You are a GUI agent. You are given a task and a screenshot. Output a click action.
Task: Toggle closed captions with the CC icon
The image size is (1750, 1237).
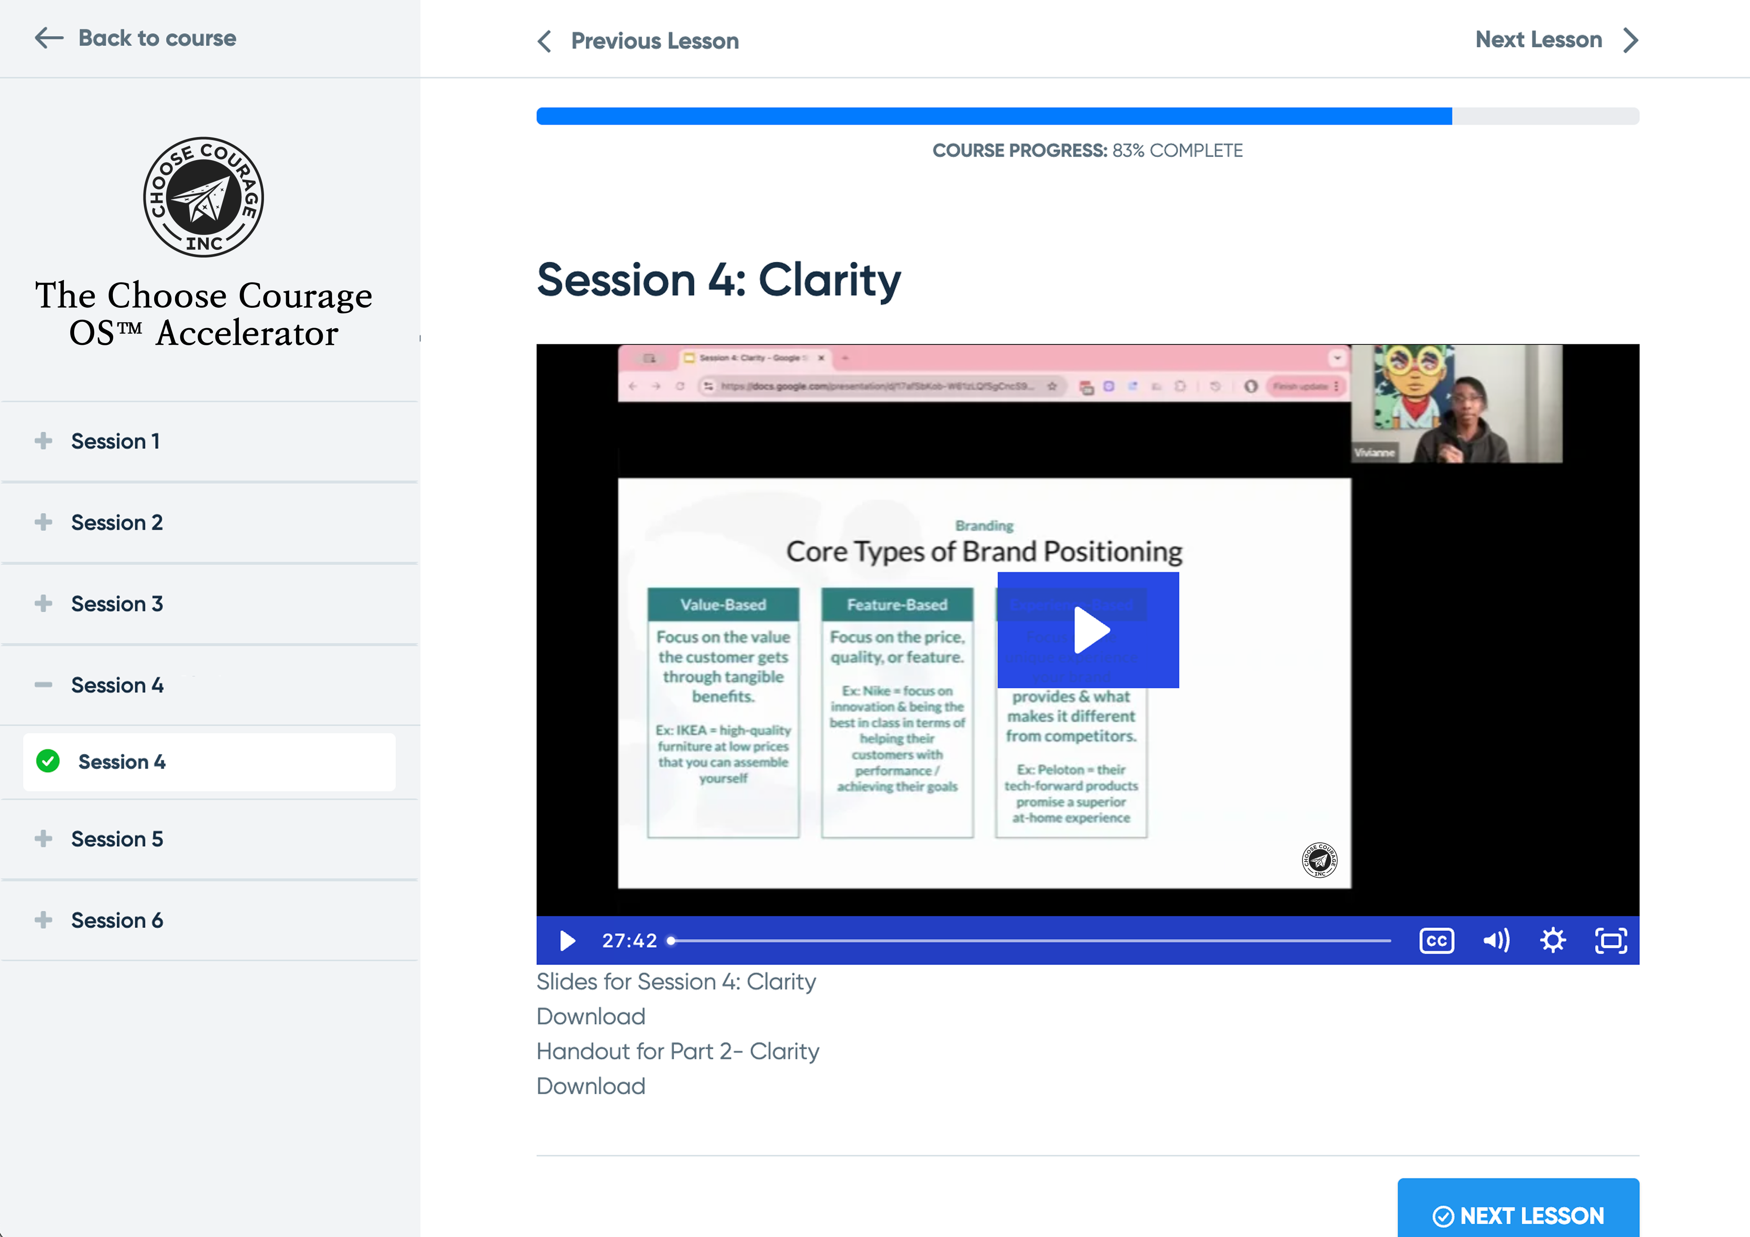1437,941
